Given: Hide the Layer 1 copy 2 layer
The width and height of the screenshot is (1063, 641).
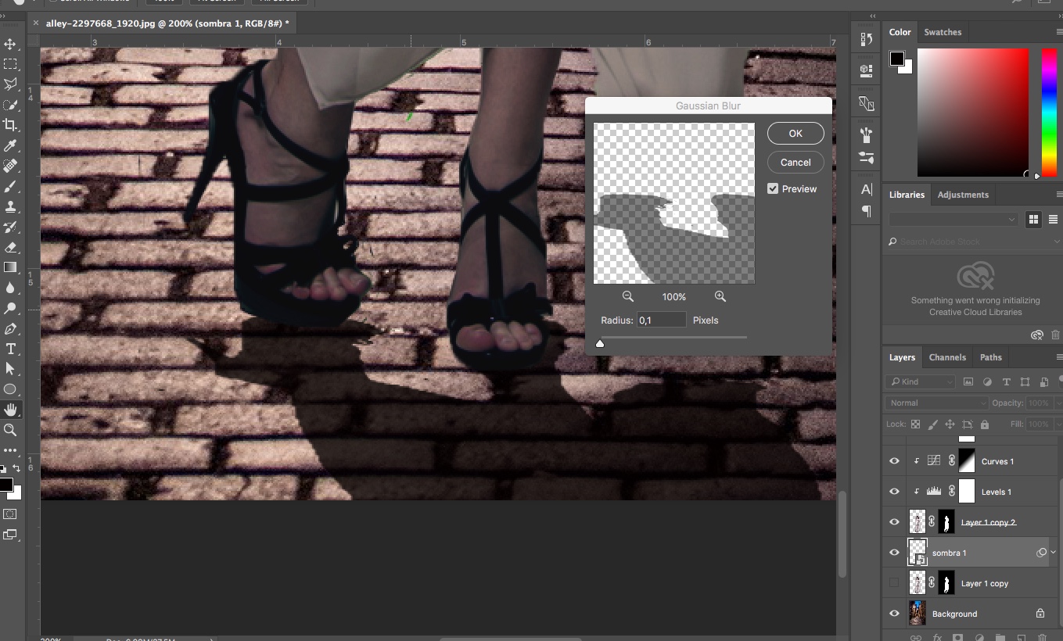Looking at the screenshot, I should (894, 522).
